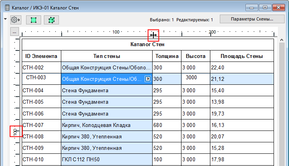Click area value 21,12

pos(242,79)
